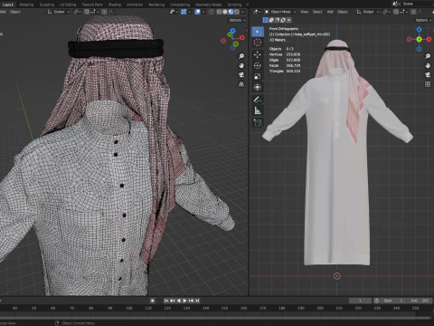This screenshot has width=434, height=326.
Task: Play the animation in reverse
Action: pos(179,301)
